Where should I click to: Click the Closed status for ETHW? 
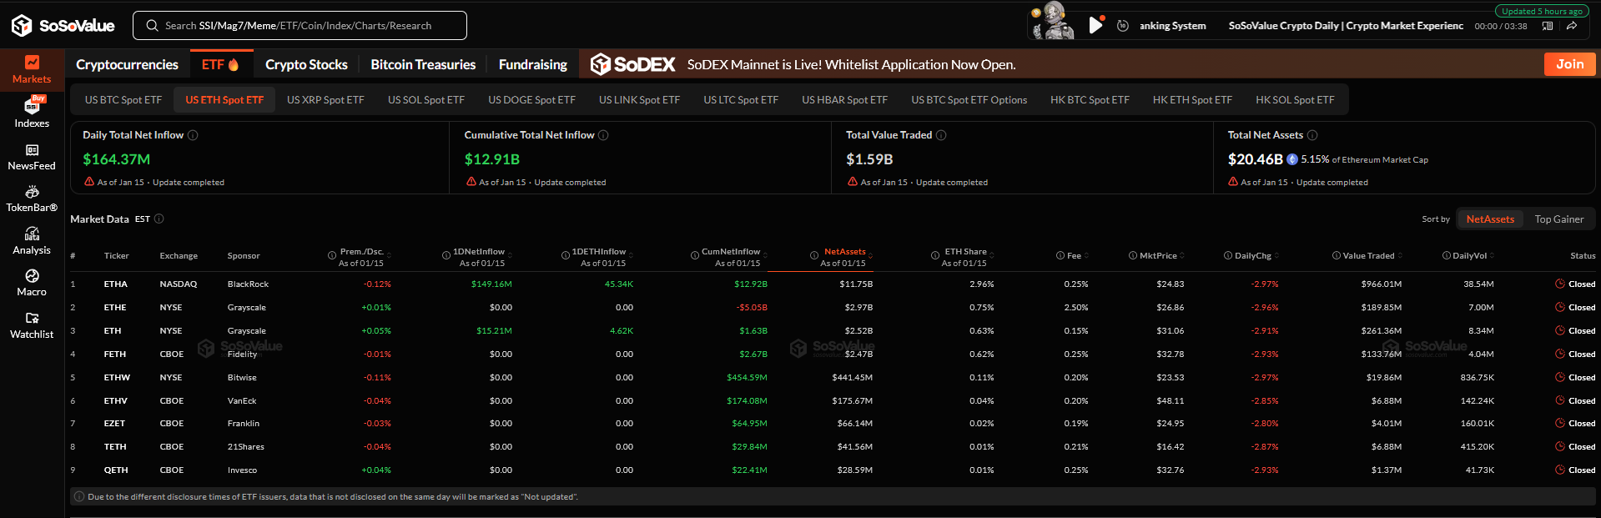pyautogui.click(x=1575, y=377)
